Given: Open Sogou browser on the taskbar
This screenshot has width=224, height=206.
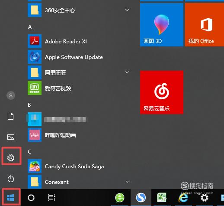Looking at the screenshot, I should click(x=141, y=198).
